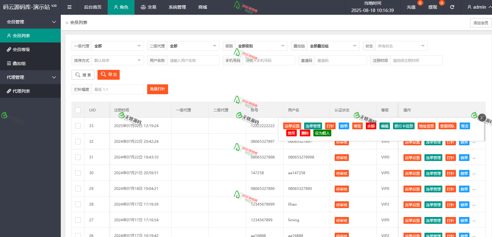492x237 pixels.
Task: Click the 添加会员 button
Action: 480,23
